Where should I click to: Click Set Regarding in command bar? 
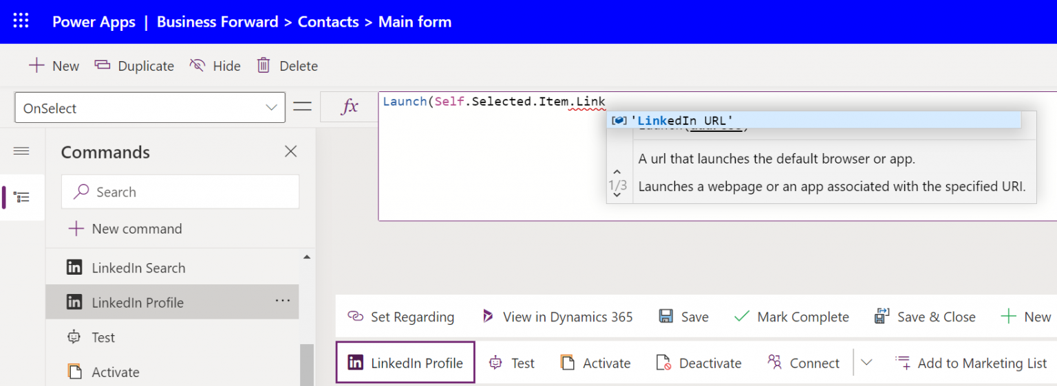tap(401, 317)
